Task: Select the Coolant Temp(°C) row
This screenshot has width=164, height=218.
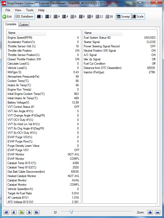Action: [x=44, y=81]
